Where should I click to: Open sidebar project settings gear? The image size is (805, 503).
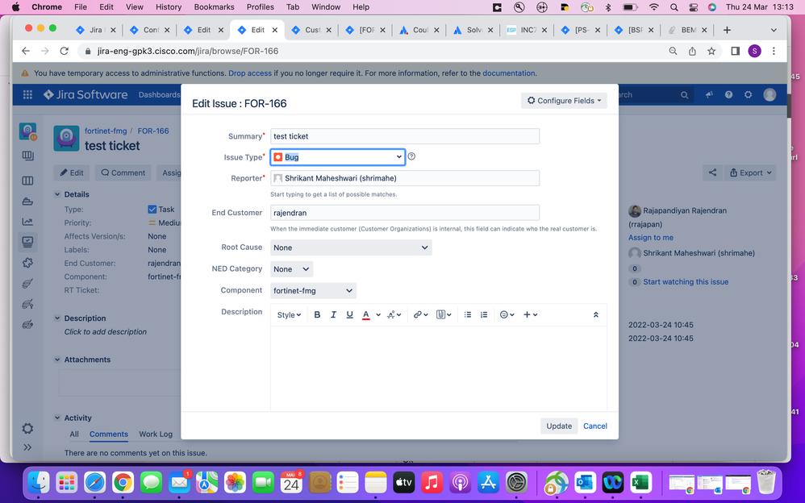[27, 429]
